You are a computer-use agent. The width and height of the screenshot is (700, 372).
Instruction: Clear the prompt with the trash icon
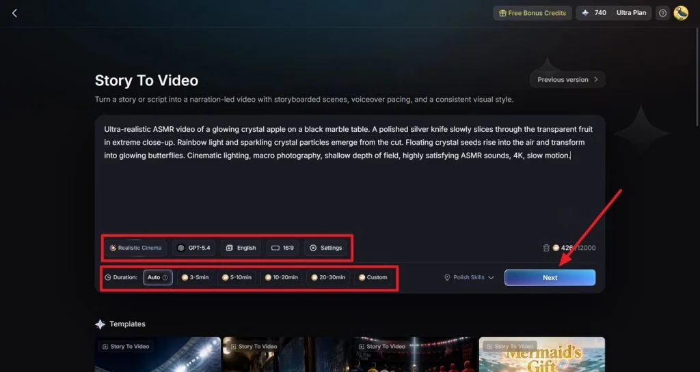(546, 248)
